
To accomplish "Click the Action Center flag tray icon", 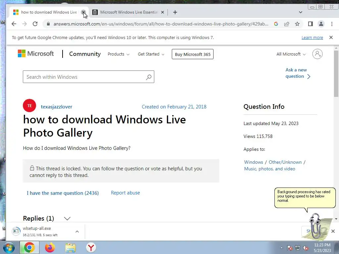I will [290, 248].
